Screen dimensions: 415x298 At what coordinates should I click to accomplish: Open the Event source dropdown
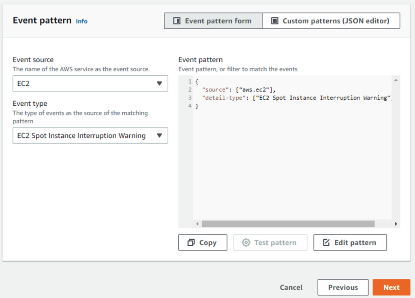pyautogui.click(x=90, y=83)
